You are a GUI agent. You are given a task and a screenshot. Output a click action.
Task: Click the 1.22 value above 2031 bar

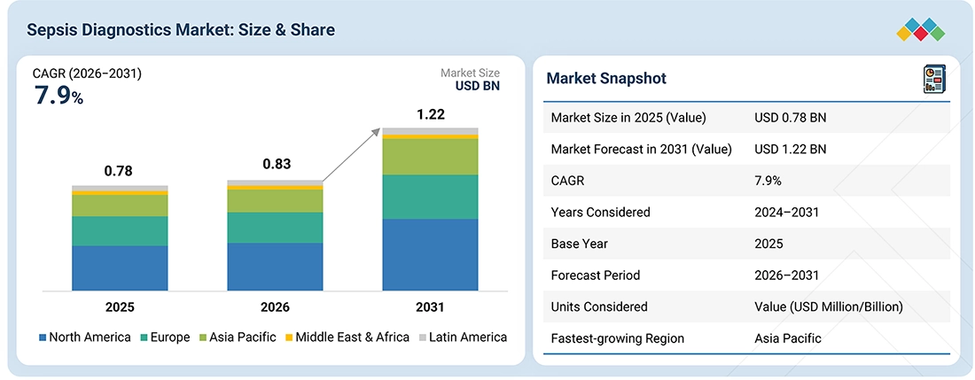click(431, 114)
